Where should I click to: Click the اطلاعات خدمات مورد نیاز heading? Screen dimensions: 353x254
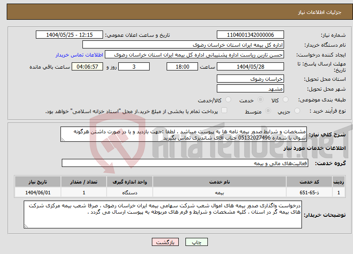click(314, 148)
